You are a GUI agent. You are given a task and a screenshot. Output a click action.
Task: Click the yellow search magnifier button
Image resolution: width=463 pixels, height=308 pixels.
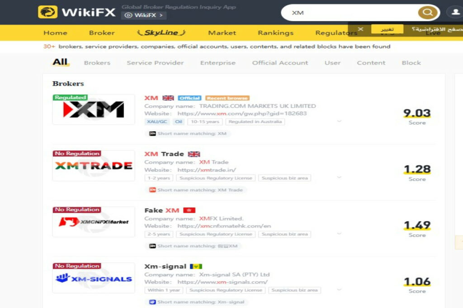[x=427, y=12]
